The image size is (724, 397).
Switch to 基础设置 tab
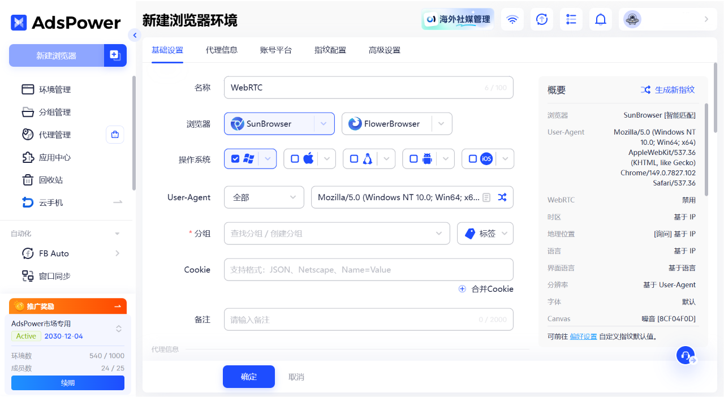(x=167, y=50)
